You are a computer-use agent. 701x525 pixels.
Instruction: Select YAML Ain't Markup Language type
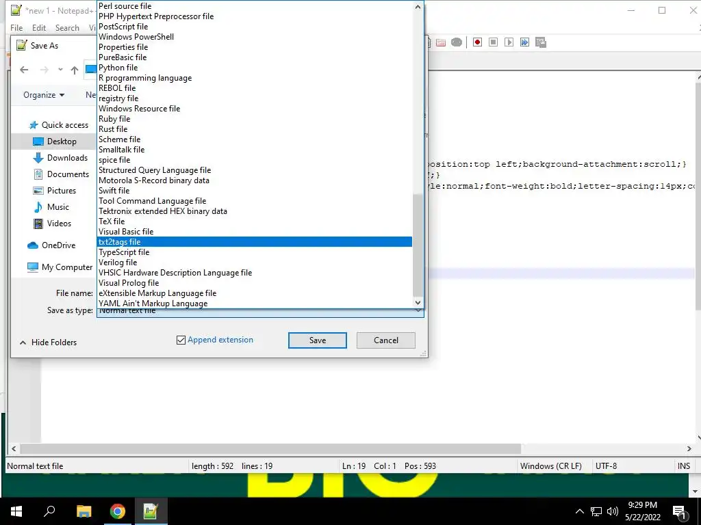pos(255,304)
